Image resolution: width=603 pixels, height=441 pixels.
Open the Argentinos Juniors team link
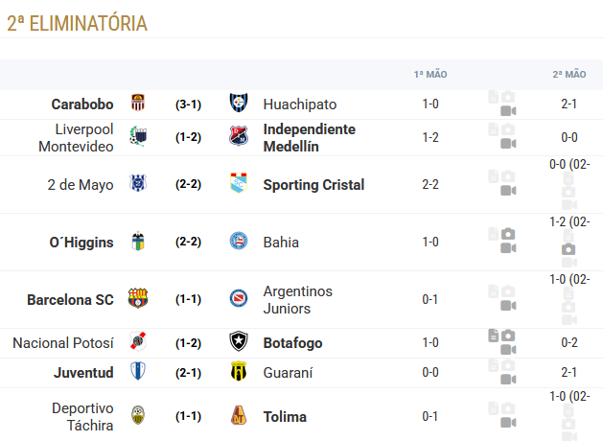(297, 299)
